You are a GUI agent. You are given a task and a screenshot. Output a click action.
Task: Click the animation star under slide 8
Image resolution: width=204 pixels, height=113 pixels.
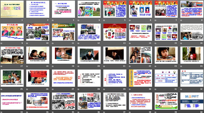click(x=181, y=20)
